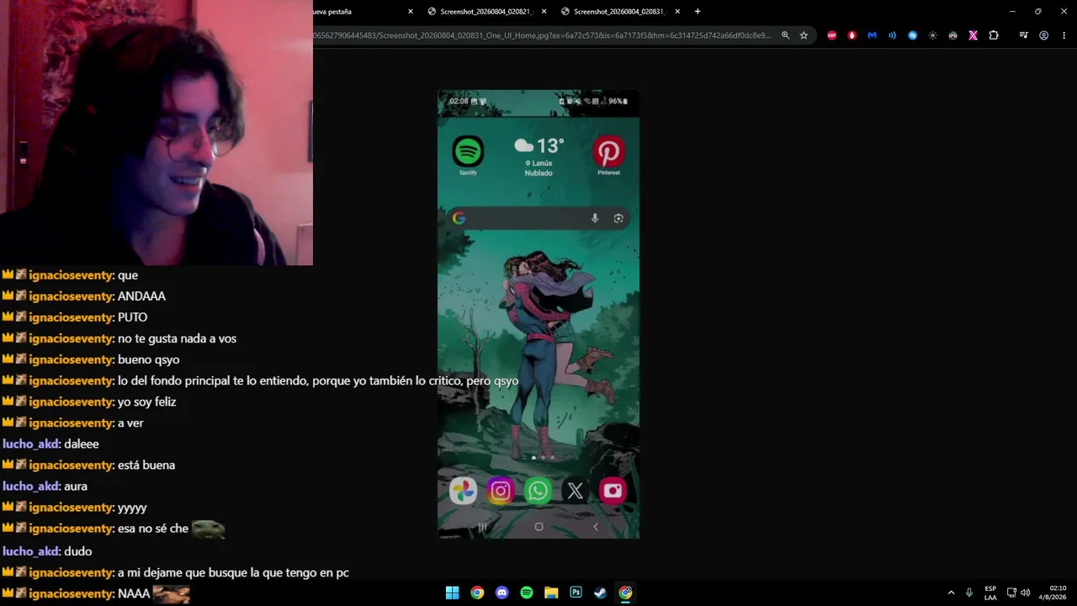Open the red shield extension icon

point(852,35)
